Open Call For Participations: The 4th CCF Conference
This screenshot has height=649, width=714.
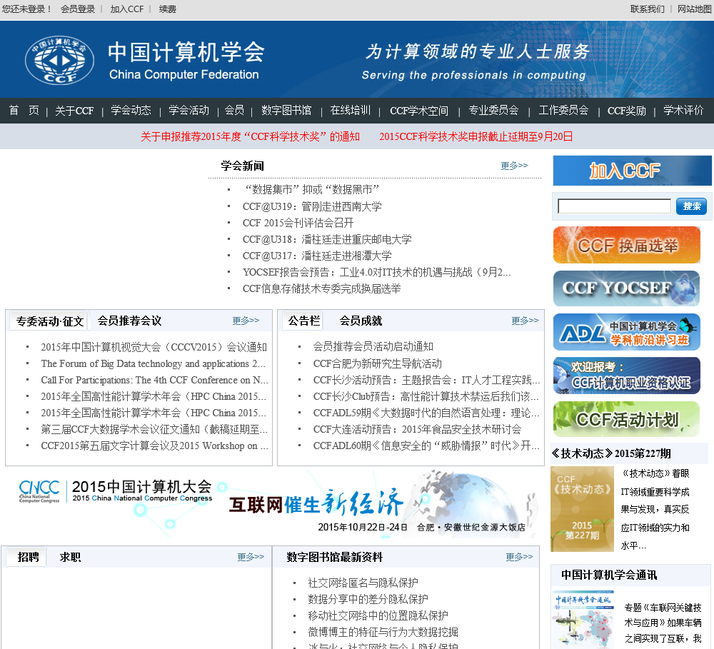tap(154, 380)
